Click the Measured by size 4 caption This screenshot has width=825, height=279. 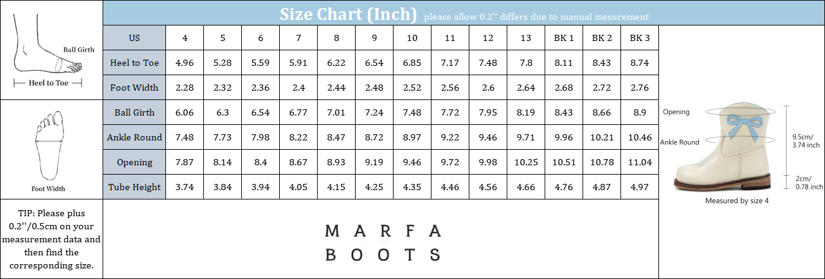(x=737, y=201)
